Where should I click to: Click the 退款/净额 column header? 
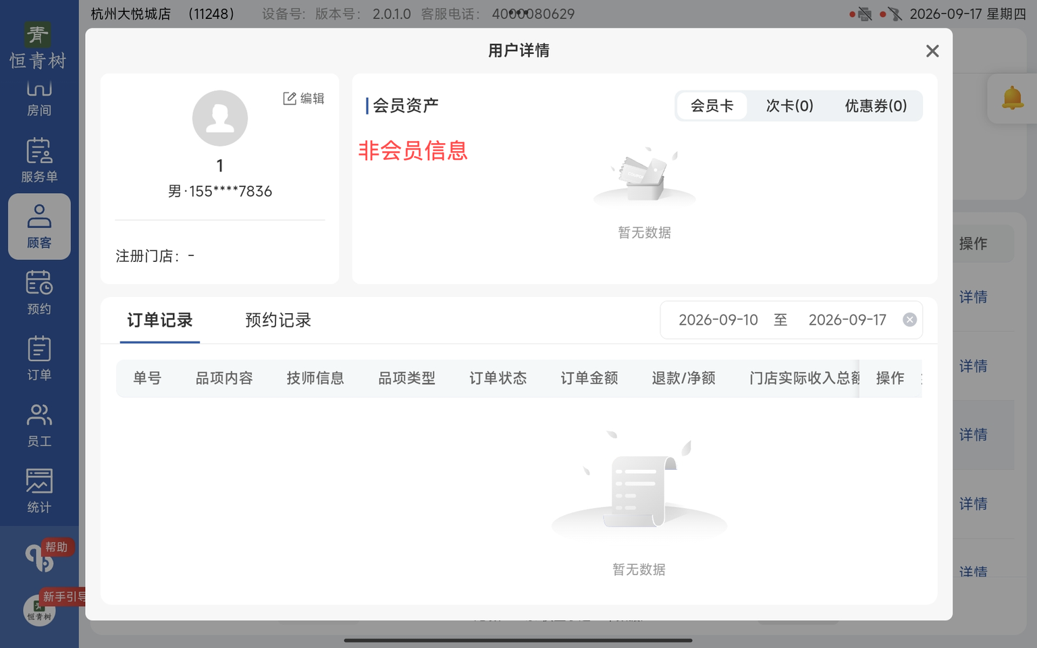click(x=683, y=378)
